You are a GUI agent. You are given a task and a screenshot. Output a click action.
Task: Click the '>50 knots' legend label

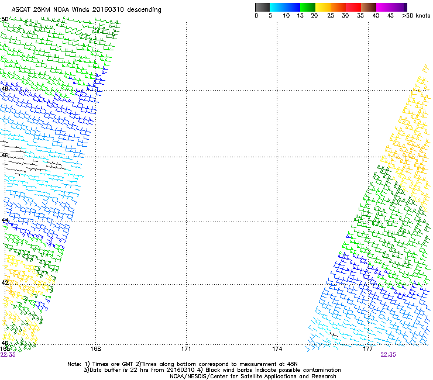(x=416, y=16)
